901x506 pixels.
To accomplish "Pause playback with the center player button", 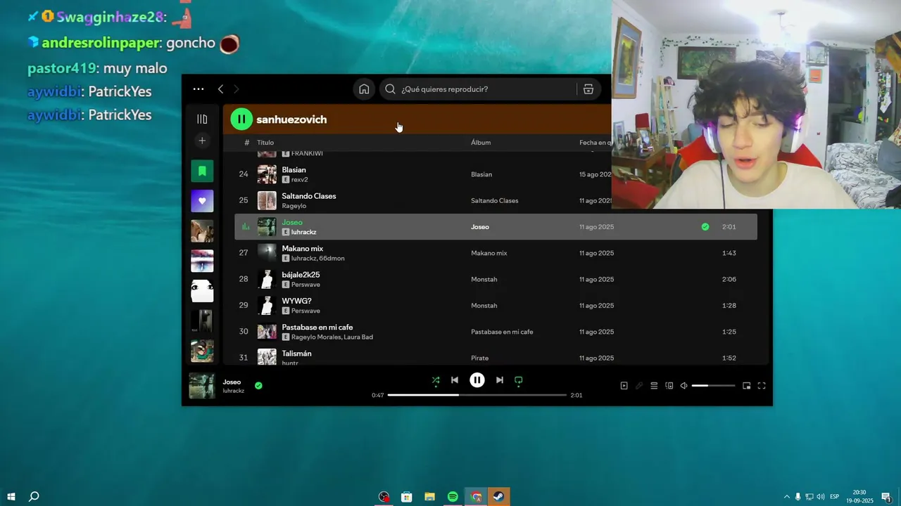I will [x=477, y=380].
